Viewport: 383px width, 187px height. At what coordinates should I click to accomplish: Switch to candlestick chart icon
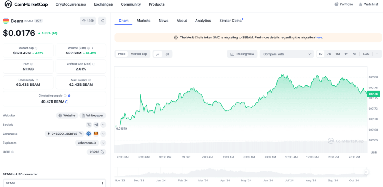(x=167, y=54)
